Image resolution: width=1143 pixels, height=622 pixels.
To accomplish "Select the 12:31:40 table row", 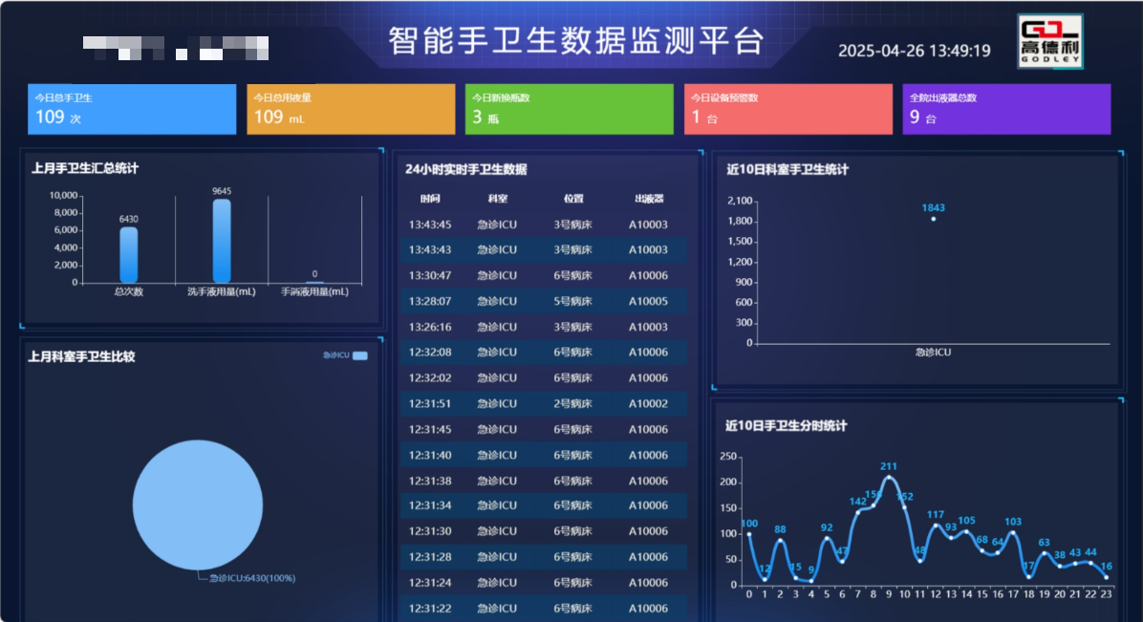I will (544, 455).
